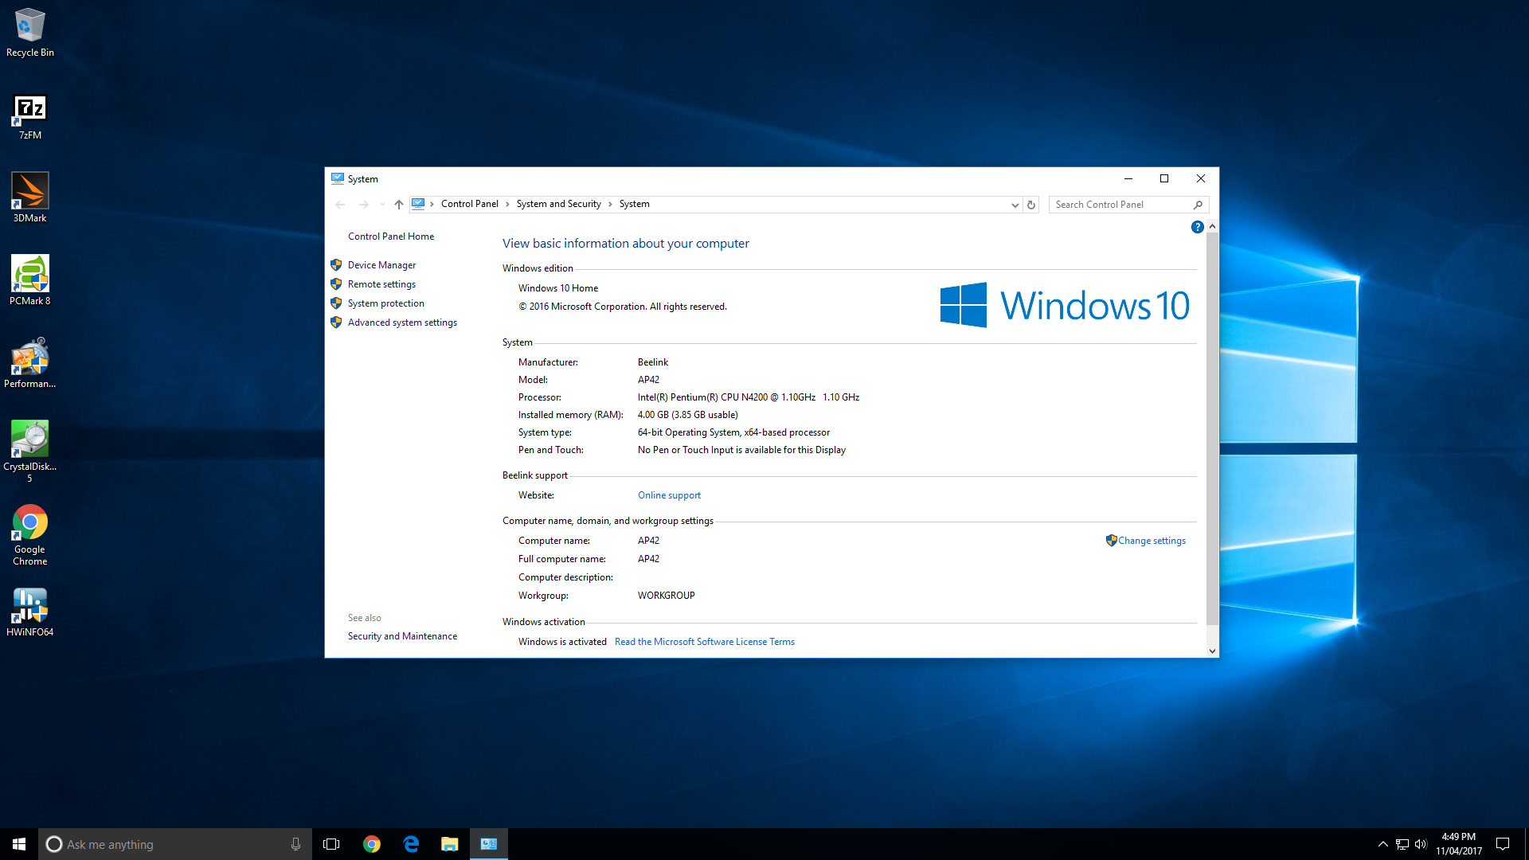Open Security and Maintenance
Image resolution: width=1529 pixels, height=860 pixels.
[402, 636]
